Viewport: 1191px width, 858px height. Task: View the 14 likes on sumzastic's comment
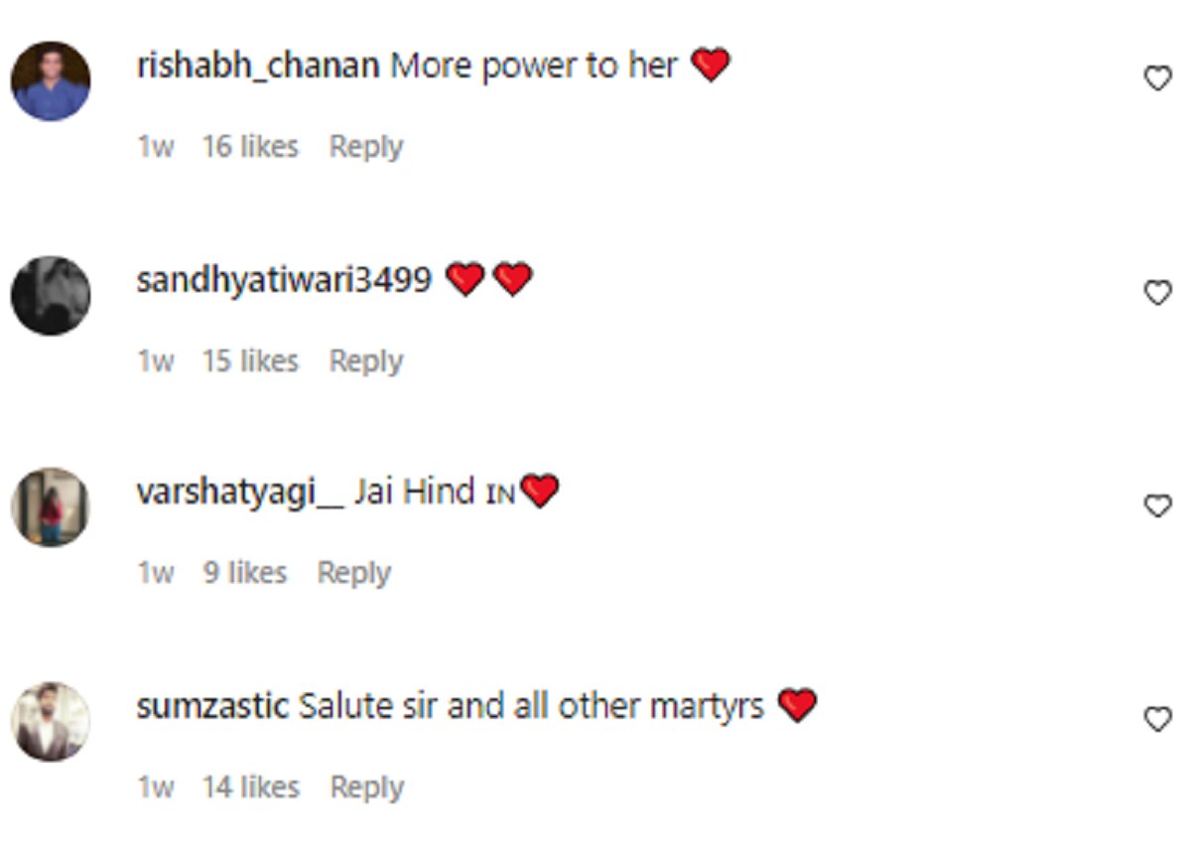click(x=251, y=787)
